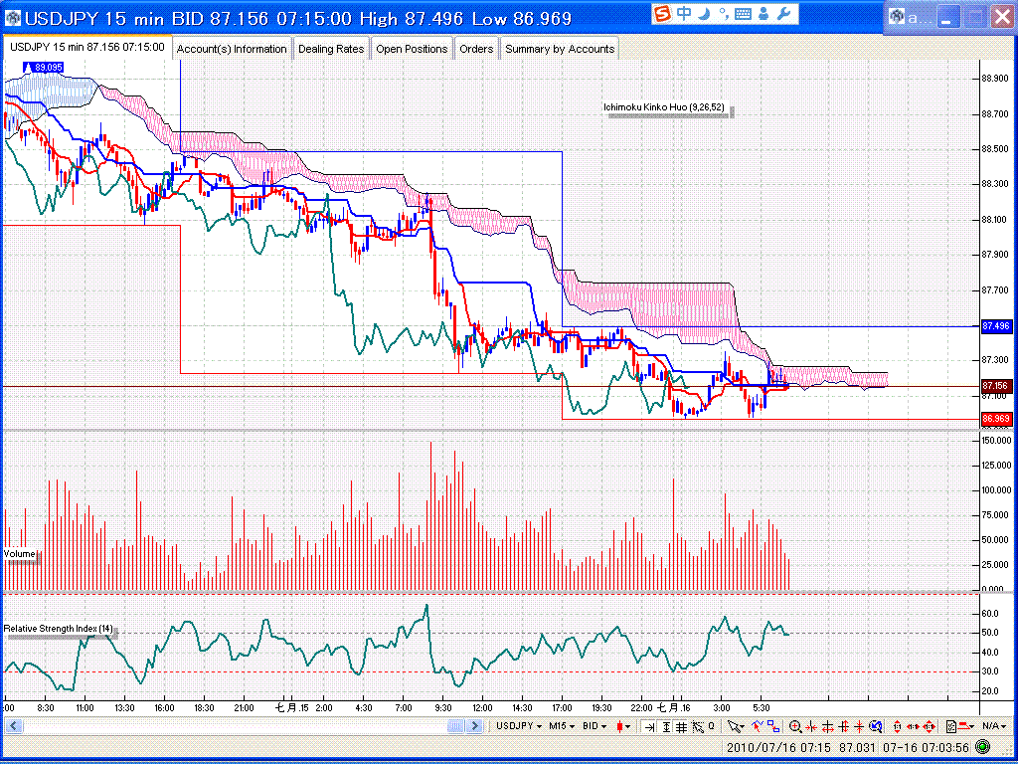
Task: Open the BID price type dropdown
Action: (596, 726)
